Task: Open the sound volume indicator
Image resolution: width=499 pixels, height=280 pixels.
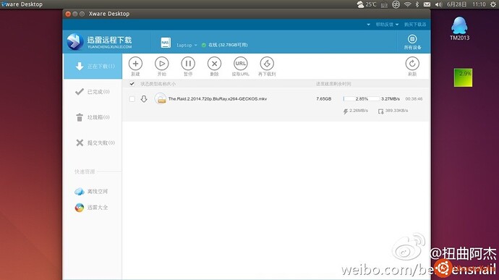Action: 438,4
